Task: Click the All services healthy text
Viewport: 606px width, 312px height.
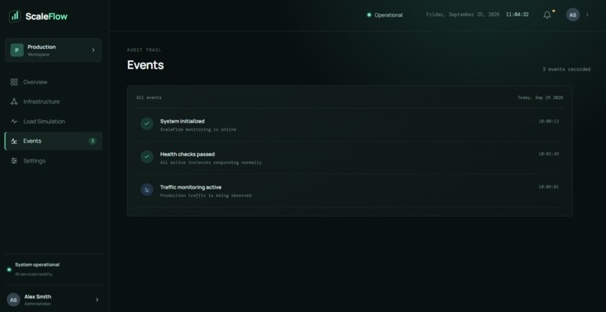Action: pyautogui.click(x=34, y=274)
